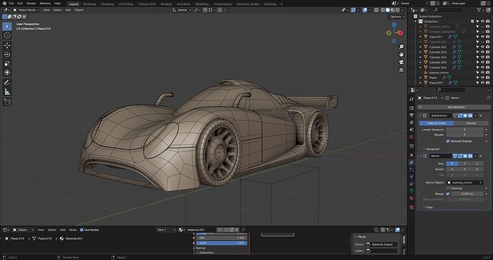Choose the Transform tool

click(7, 73)
